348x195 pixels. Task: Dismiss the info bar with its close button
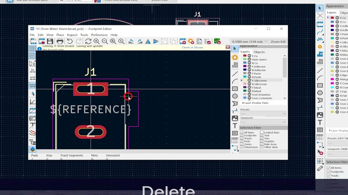coord(228,47)
